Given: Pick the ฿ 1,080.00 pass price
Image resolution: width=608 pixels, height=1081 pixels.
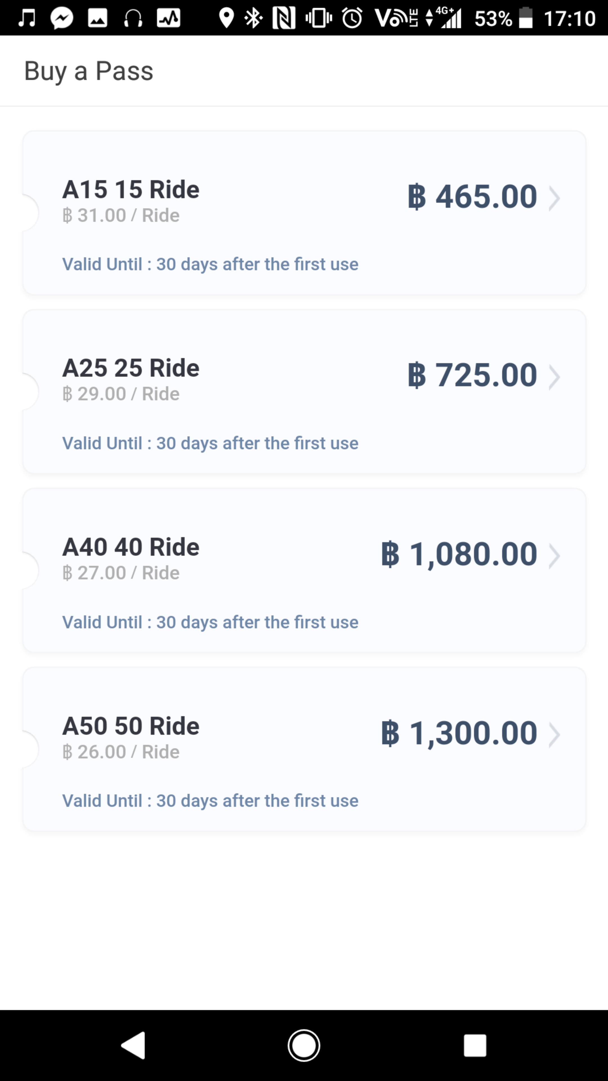Looking at the screenshot, I should point(459,554).
